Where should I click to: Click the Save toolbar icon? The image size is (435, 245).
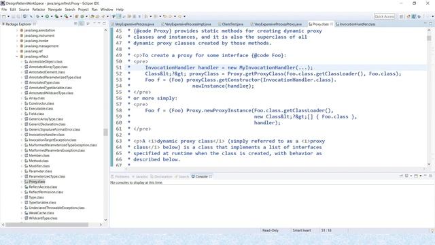tap(13, 16)
